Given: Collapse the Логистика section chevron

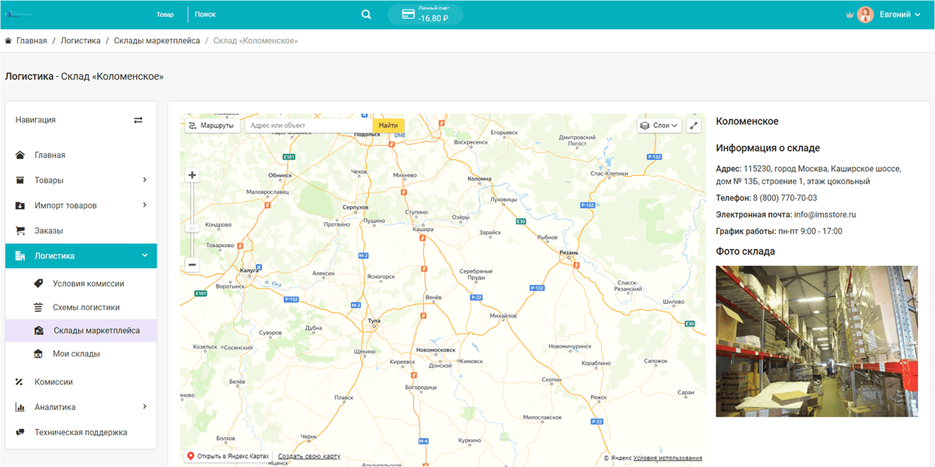Looking at the screenshot, I should (145, 256).
